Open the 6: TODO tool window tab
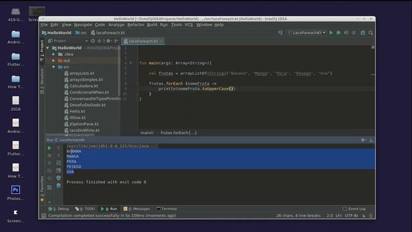 pyautogui.click(x=85, y=209)
